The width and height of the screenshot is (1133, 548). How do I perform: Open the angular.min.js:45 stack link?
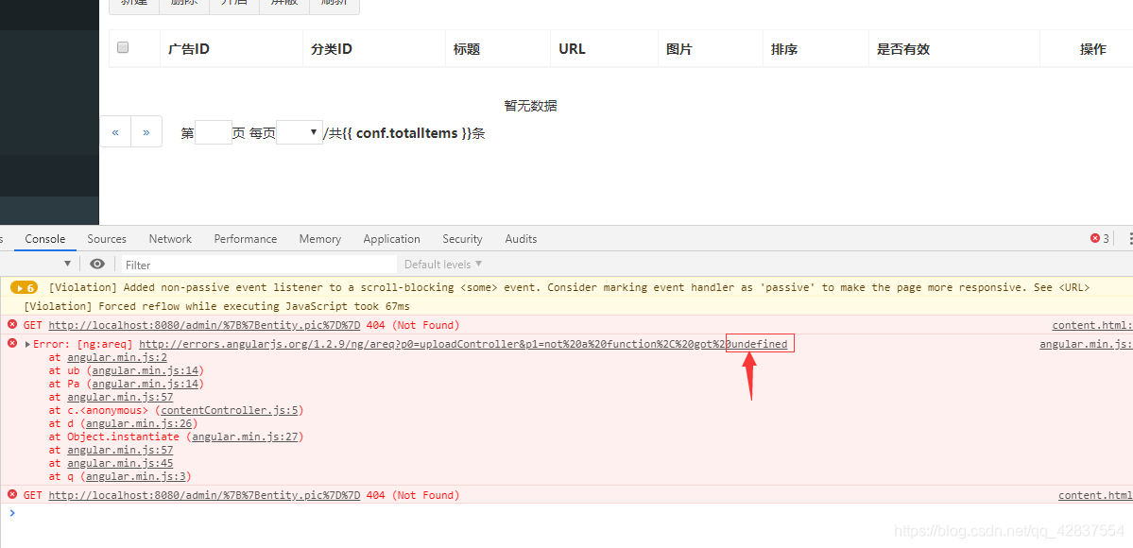[x=120, y=463]
